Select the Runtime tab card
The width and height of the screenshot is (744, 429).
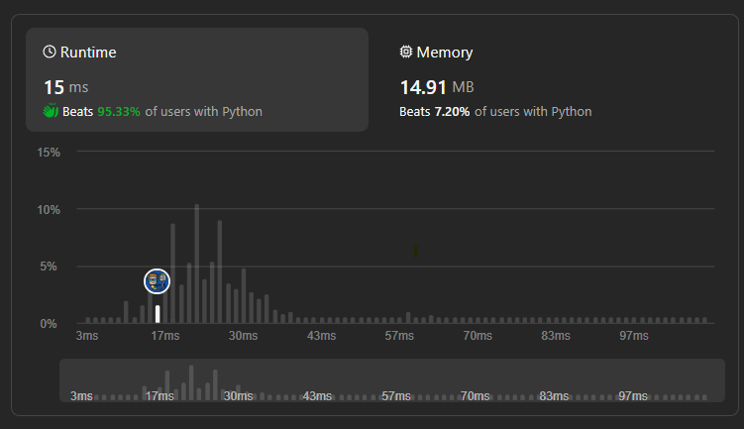[198, 79]
